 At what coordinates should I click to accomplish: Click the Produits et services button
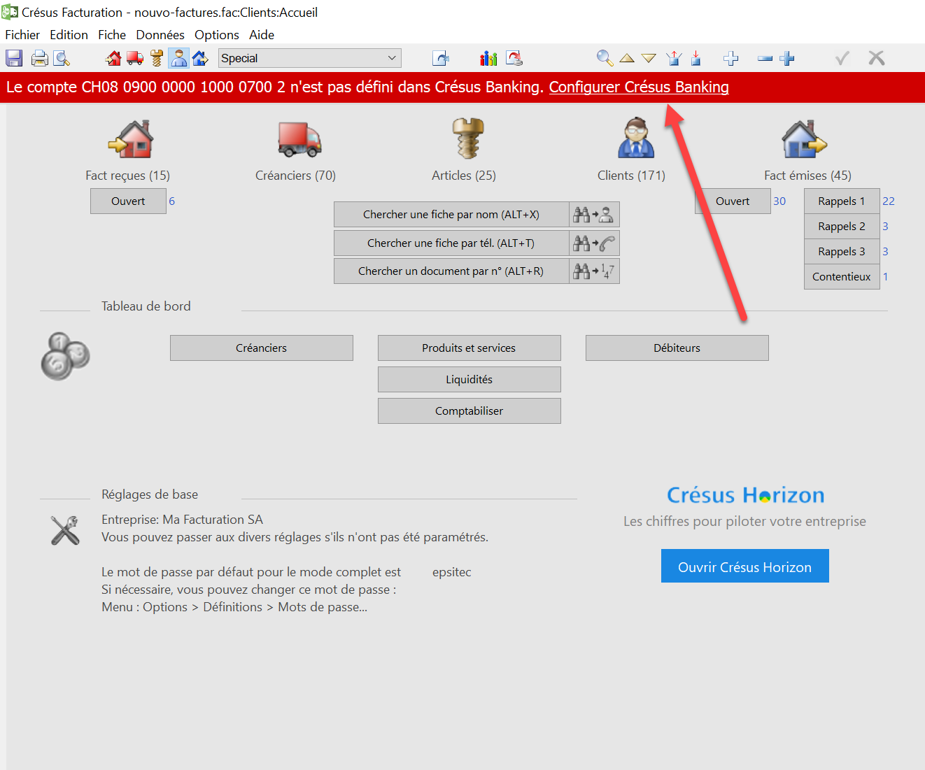(x=469, y=348)
